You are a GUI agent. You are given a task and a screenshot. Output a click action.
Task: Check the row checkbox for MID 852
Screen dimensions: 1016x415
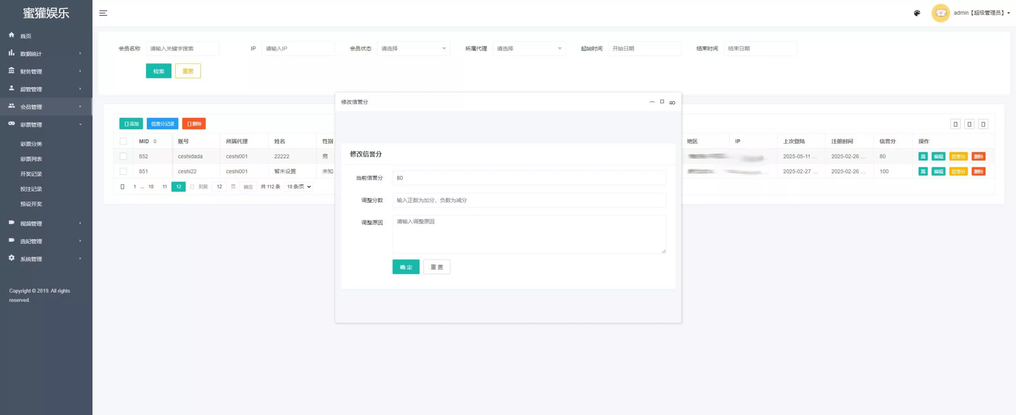tap(123, 157)
